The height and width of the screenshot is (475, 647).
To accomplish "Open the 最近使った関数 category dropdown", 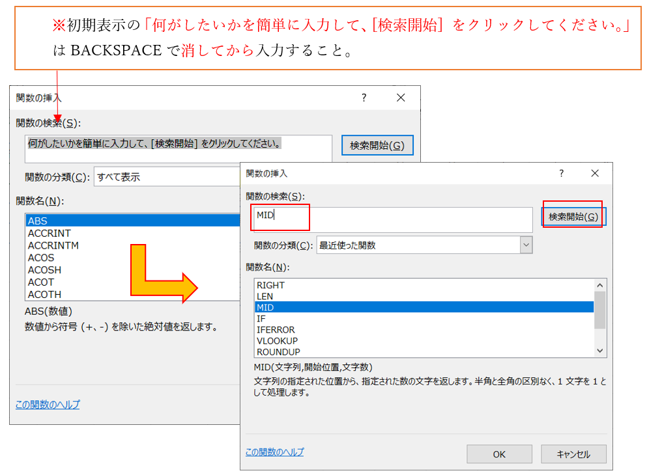I will (x=526, y=245).
